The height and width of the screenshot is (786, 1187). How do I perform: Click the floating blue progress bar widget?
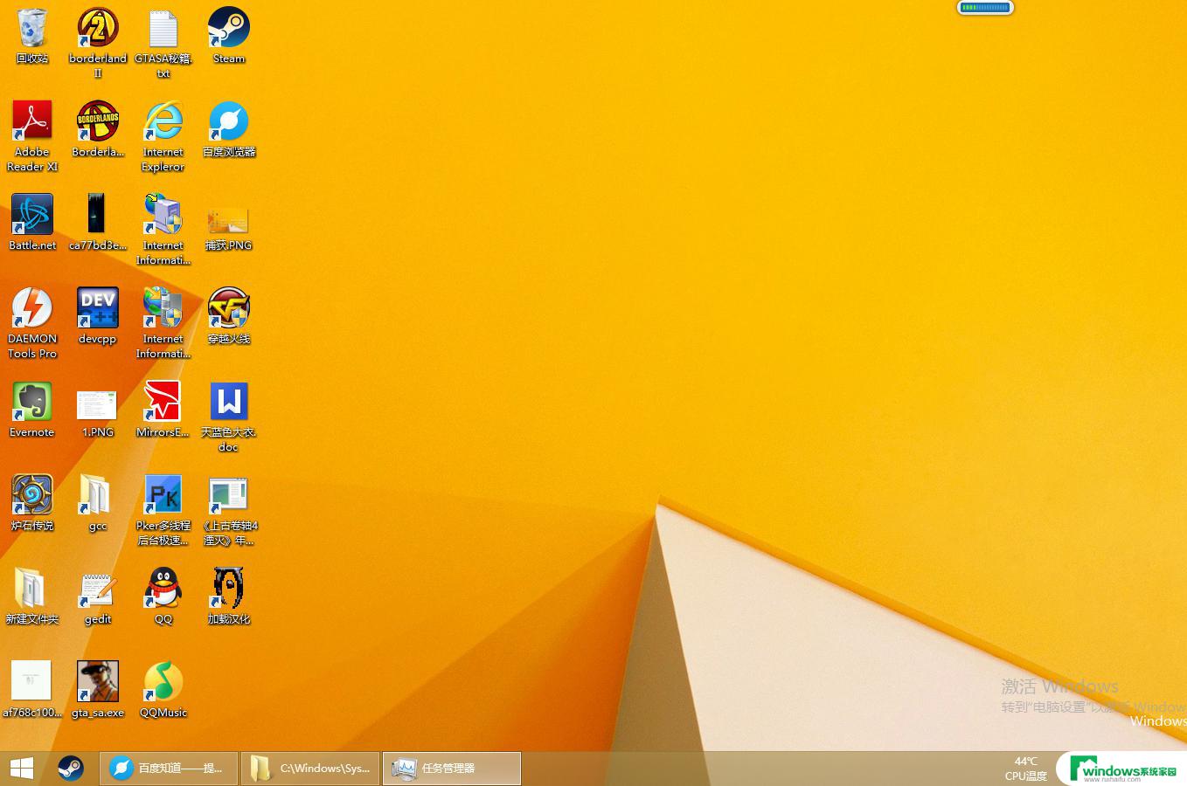[x=985, y=8]
